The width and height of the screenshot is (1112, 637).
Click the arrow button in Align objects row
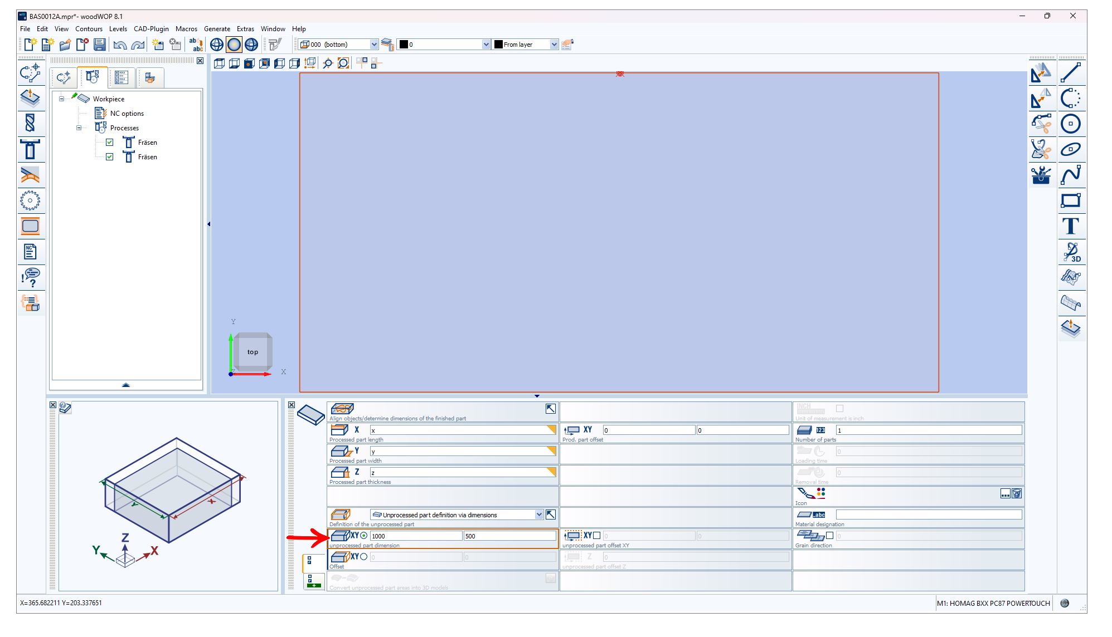(x=551, y=409)
